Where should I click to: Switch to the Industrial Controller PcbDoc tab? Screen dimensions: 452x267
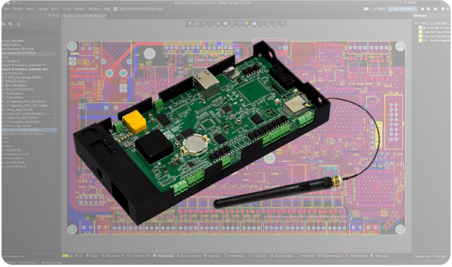(84, 16)
